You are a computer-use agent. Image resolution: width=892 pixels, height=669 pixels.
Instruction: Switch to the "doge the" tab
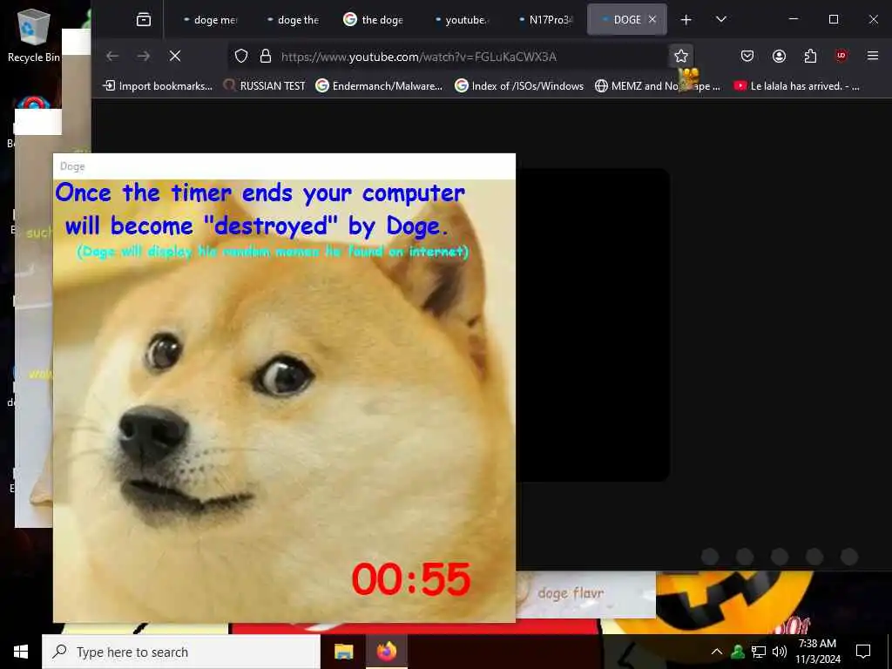pyautogui.click(x=294, y=20)
